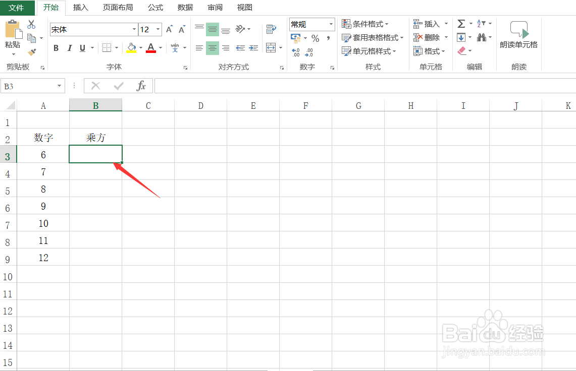Open the font name 宋体 dropdown
This screenshot has height=371, width=576.
pos(135,29)
